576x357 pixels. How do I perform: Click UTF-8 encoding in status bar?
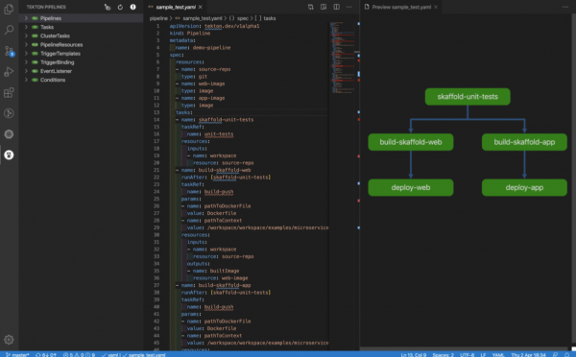(467, 355)
